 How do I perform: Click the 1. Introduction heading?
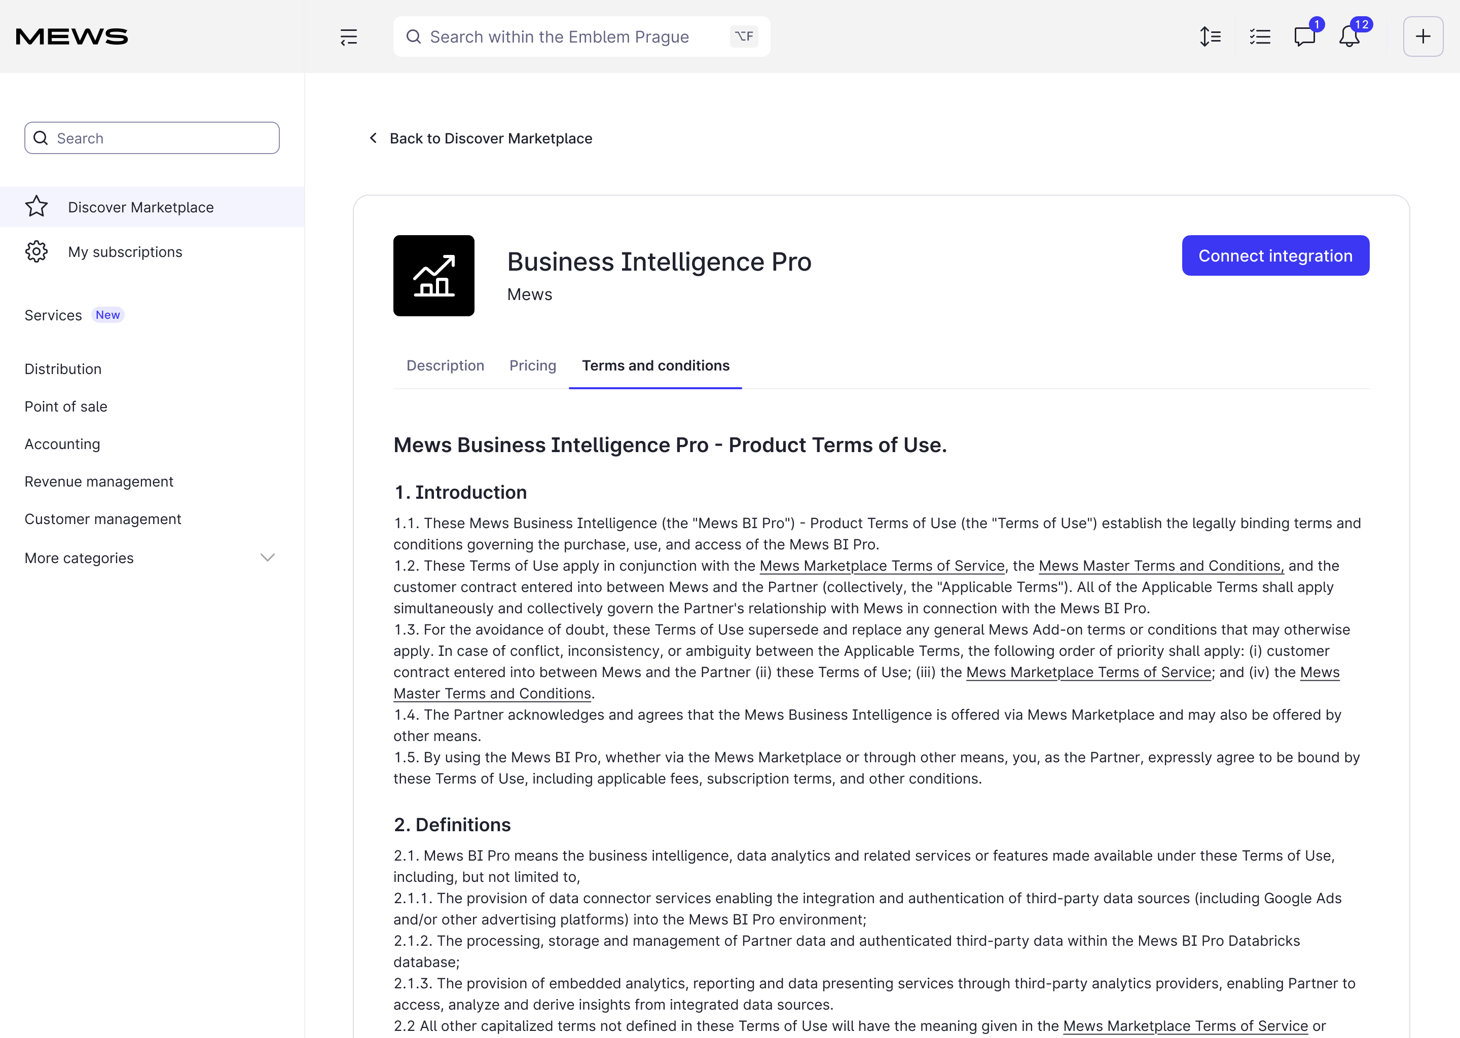460,492
